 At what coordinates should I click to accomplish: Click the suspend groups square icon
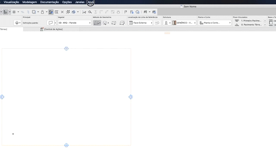pyautogui.click(x=34, y=12)
